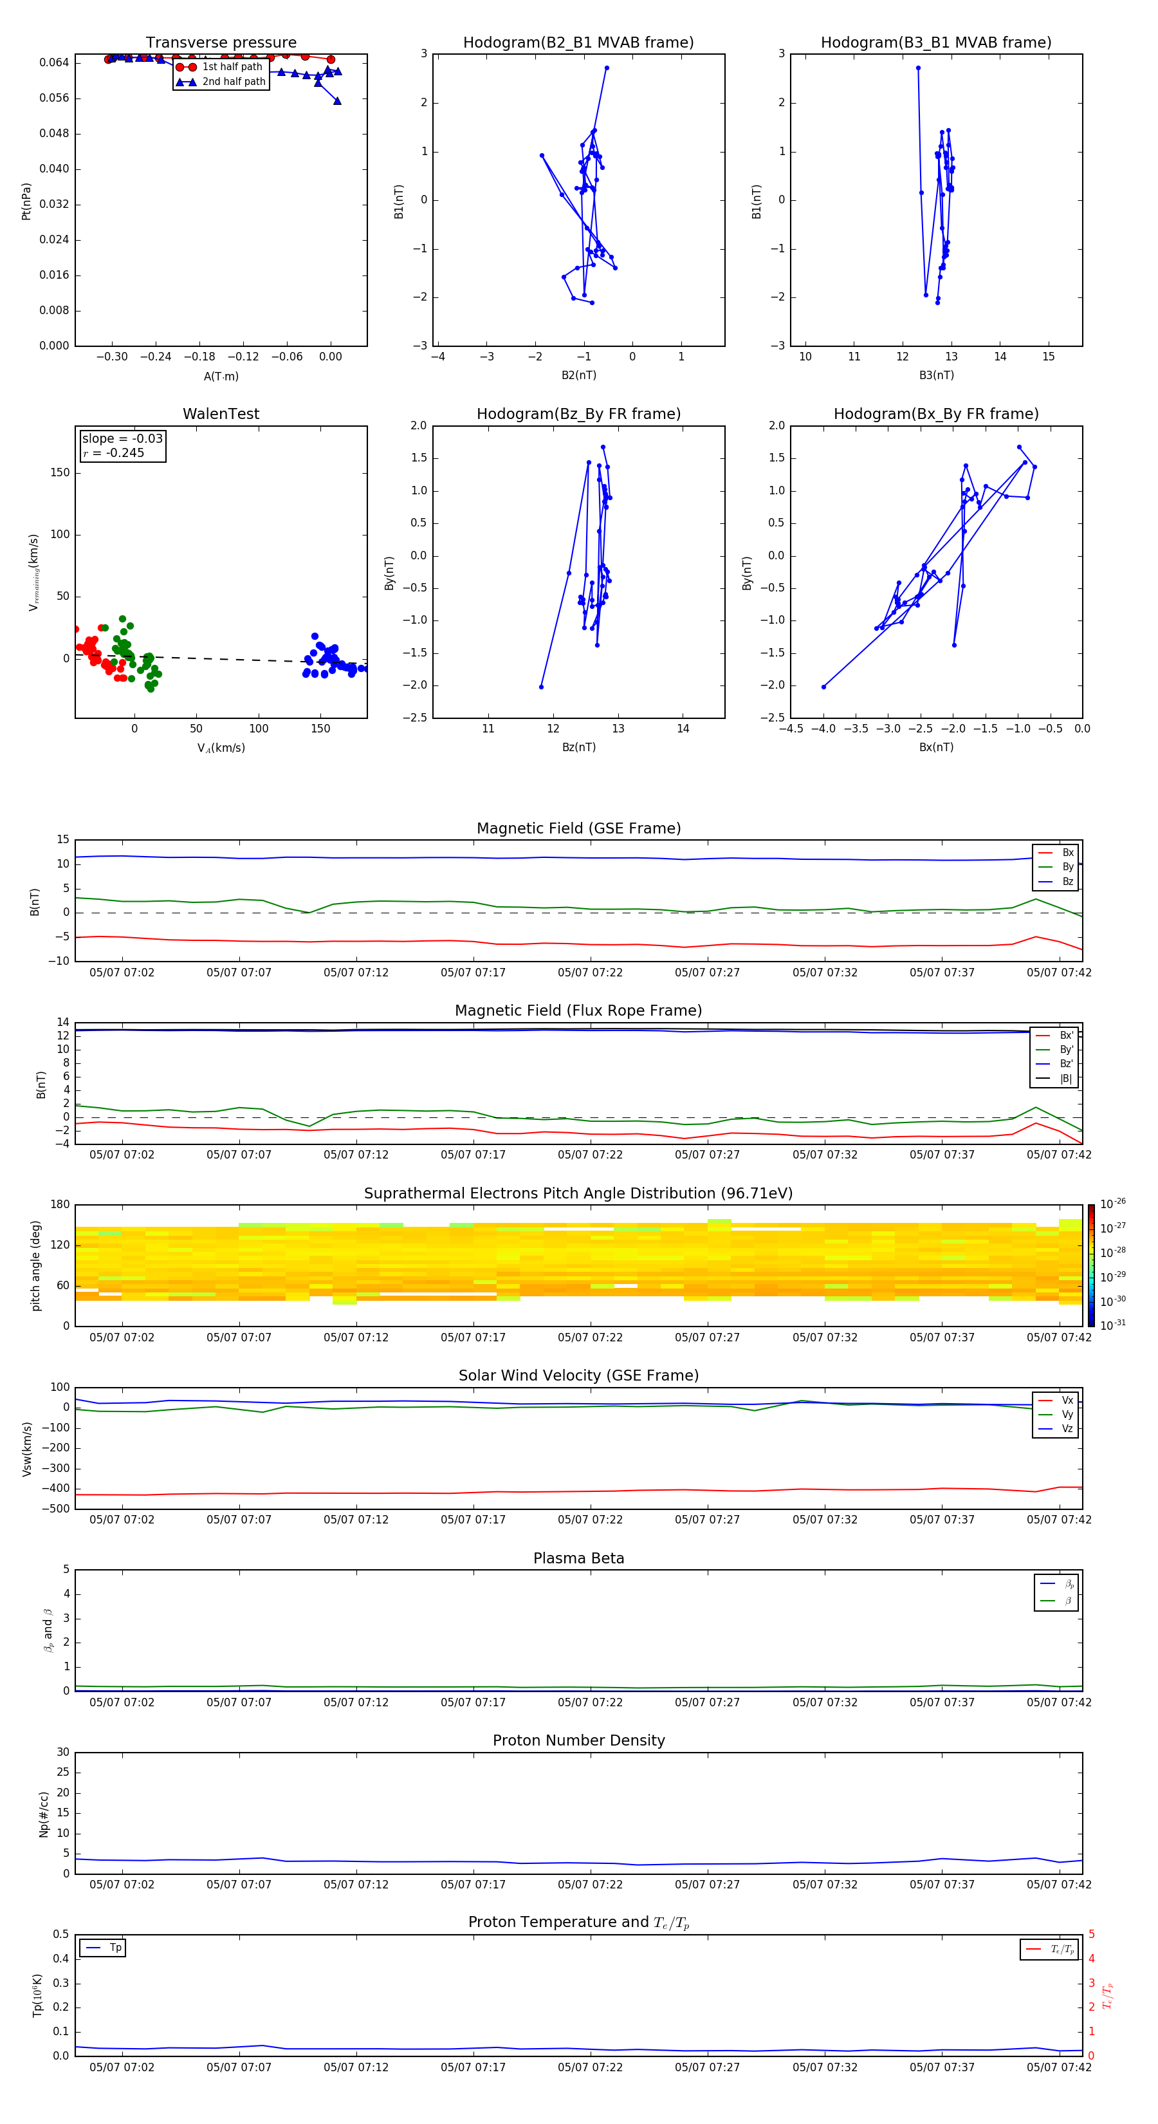The height and width of the screenshot is (2124, 1158).
Task: Click the "Magnetic Field (GSE Frame)" title
Action: click(578, 828)
